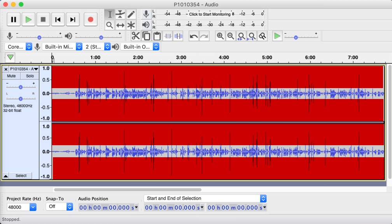Screen dimensions: 392x224
Task: Fit project to width zoom icon
Action: click(252, 36)
